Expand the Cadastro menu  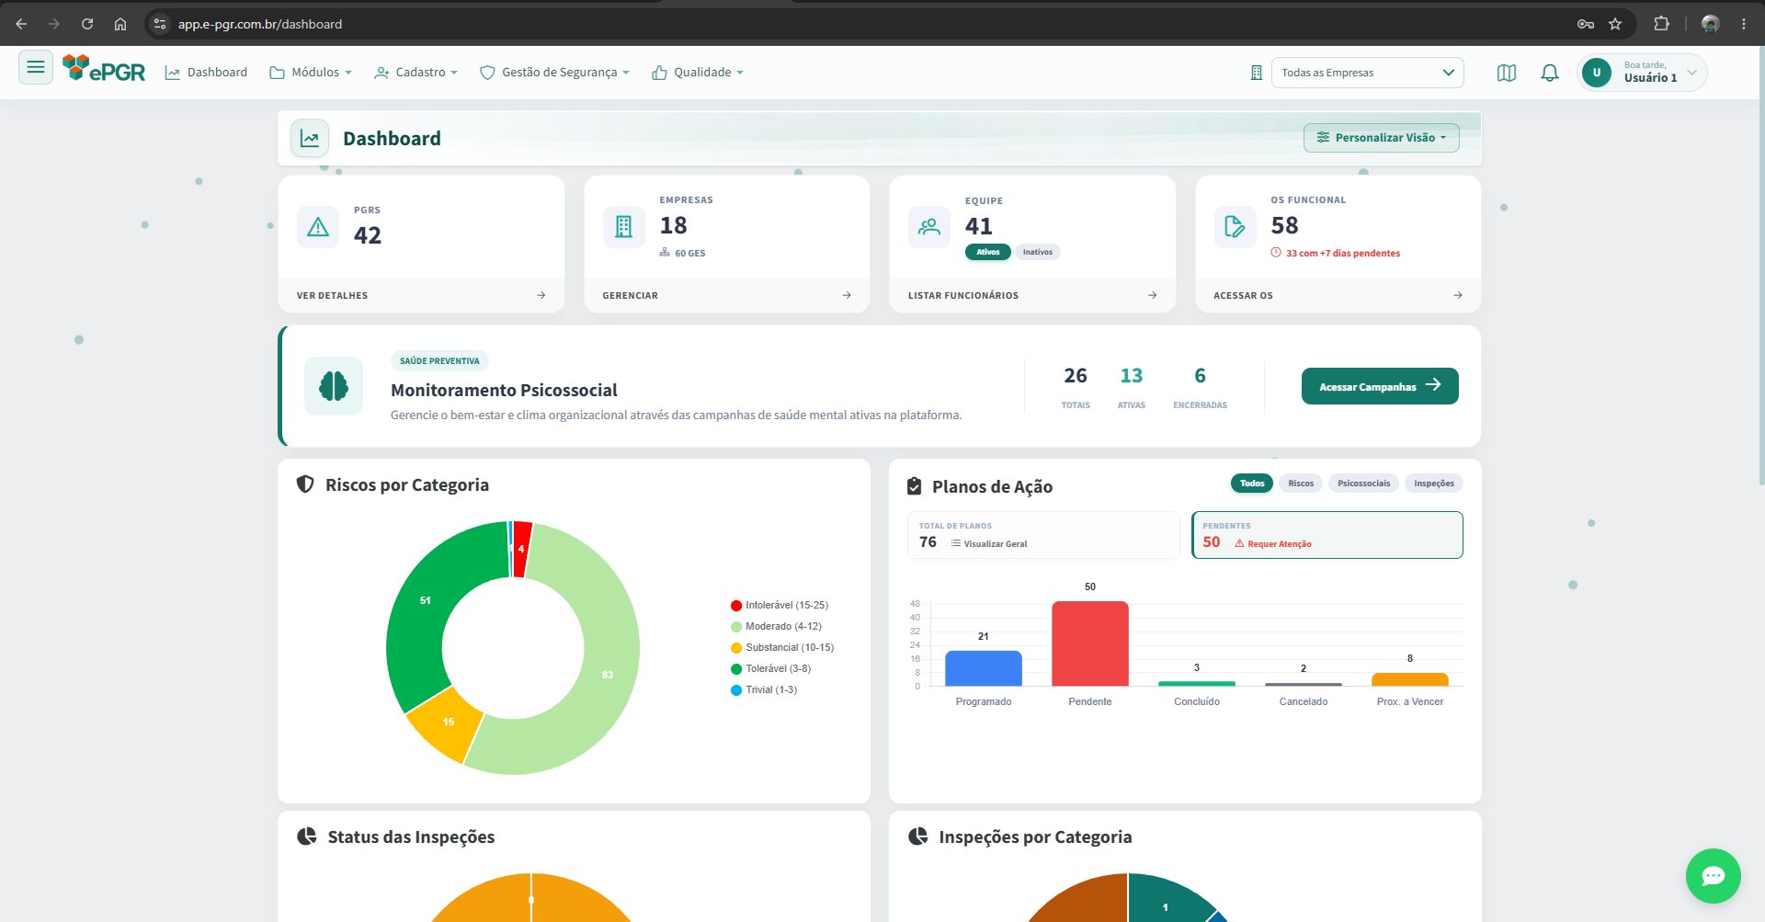coord(416,73)
